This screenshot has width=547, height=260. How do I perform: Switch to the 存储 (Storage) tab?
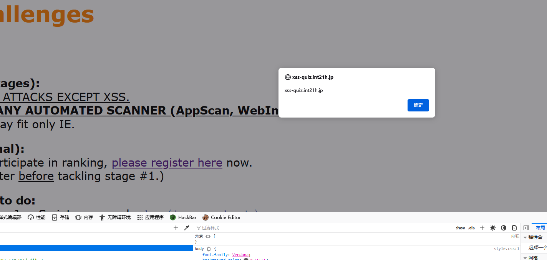tap(60, 217)
